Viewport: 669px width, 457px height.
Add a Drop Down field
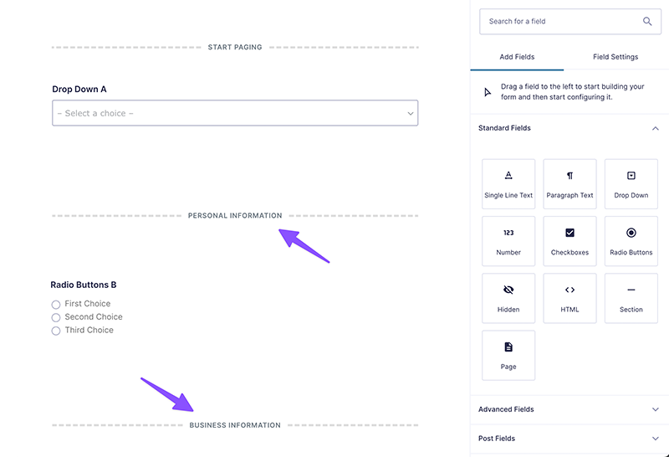pyautogui.click(x=631, y=184)
